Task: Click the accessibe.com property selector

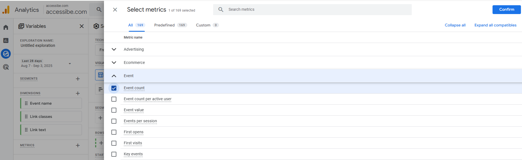Action: click(x=66, y=10)
